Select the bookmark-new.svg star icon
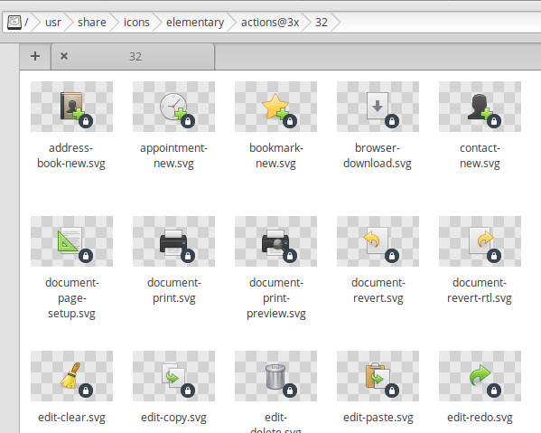Screen dimensions: 541x433 click(x=275, y=107)
